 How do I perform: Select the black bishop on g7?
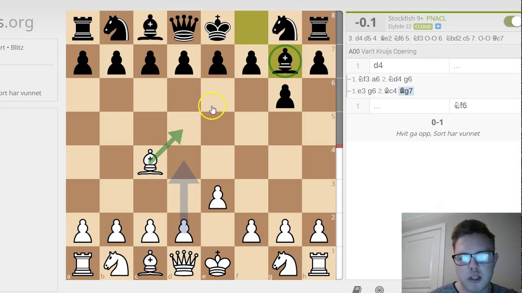click(x=285, y=61)
